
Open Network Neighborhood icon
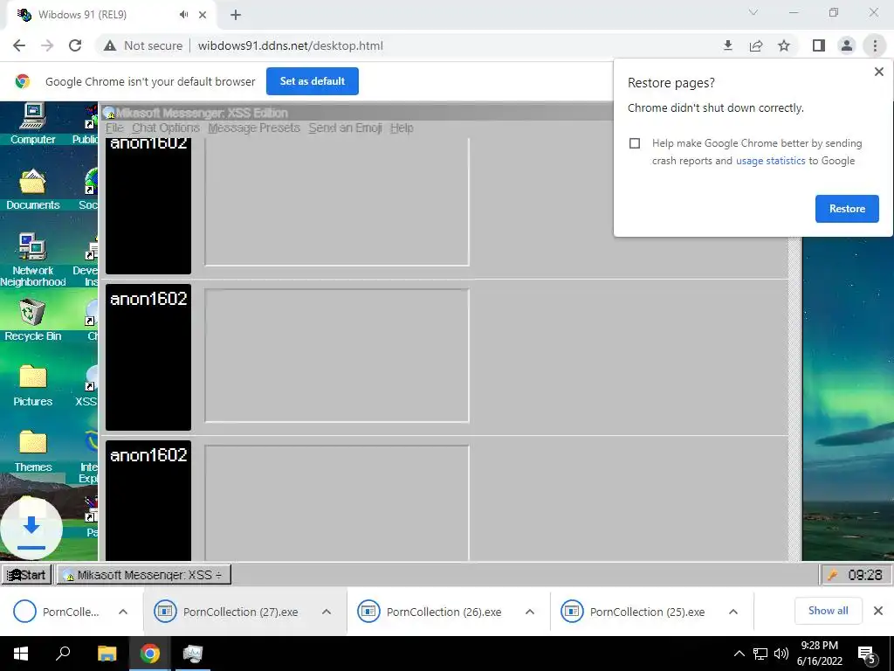click(x=32, y=259)
